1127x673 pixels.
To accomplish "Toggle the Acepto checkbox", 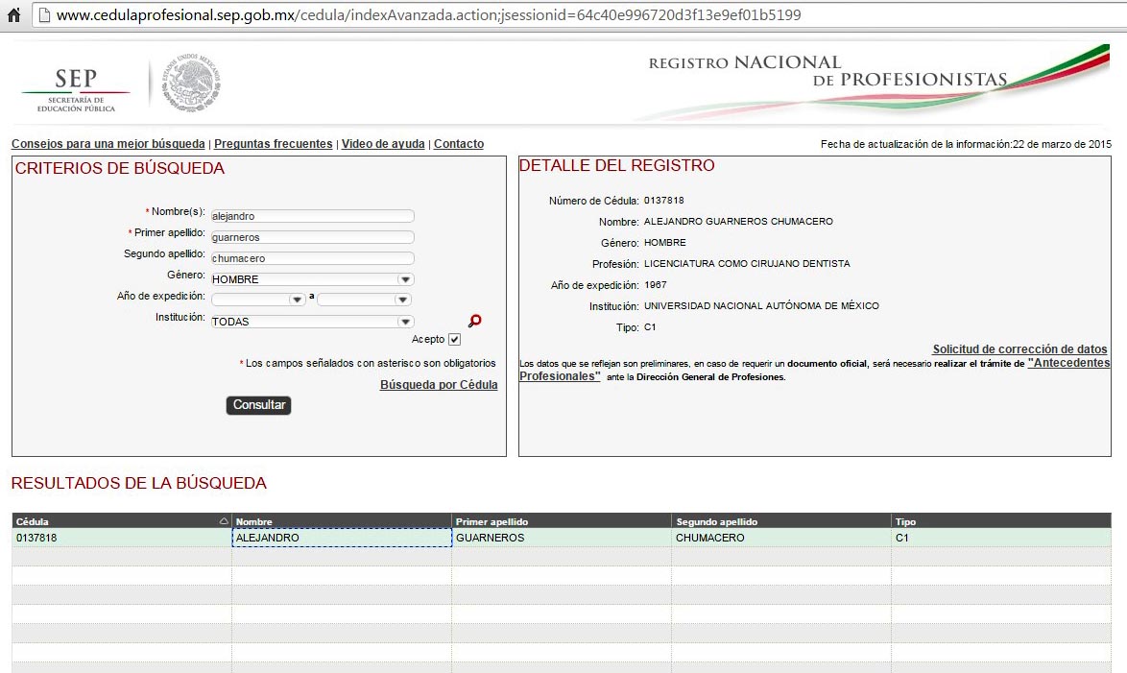I will pos(454,340).
